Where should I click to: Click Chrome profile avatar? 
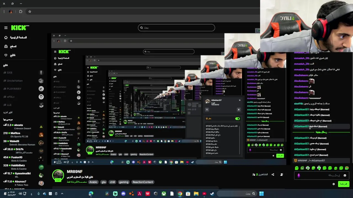tap(10, 12)
